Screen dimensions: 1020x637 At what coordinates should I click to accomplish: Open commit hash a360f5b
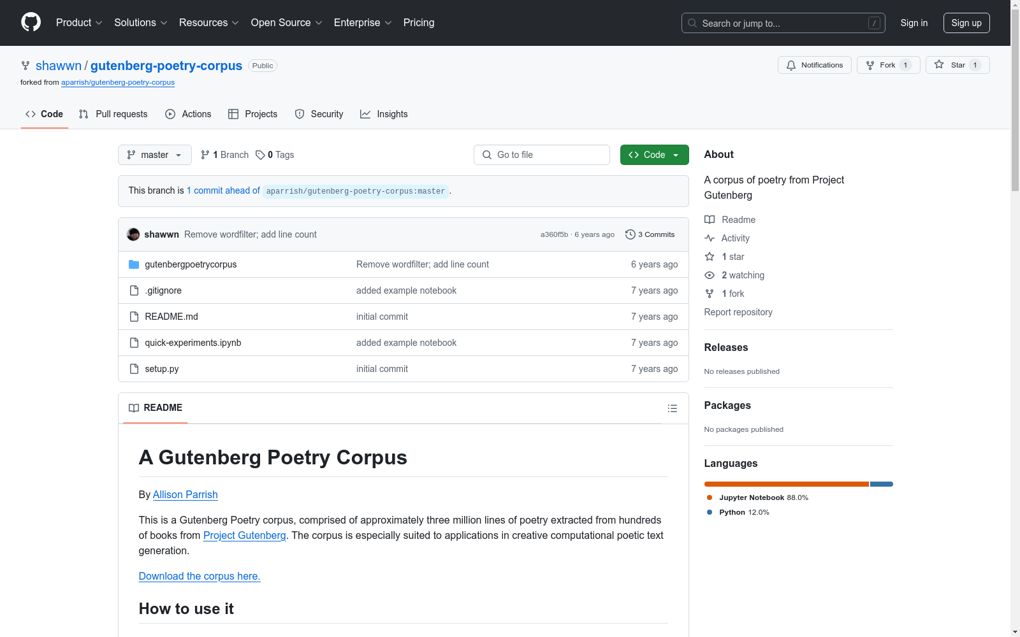click(554, 234)
